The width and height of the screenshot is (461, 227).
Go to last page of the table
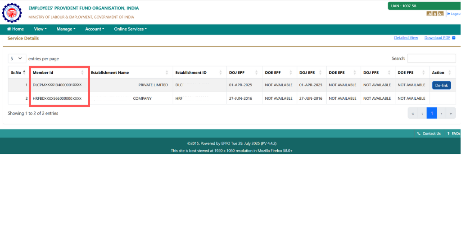tap(451, 113)
